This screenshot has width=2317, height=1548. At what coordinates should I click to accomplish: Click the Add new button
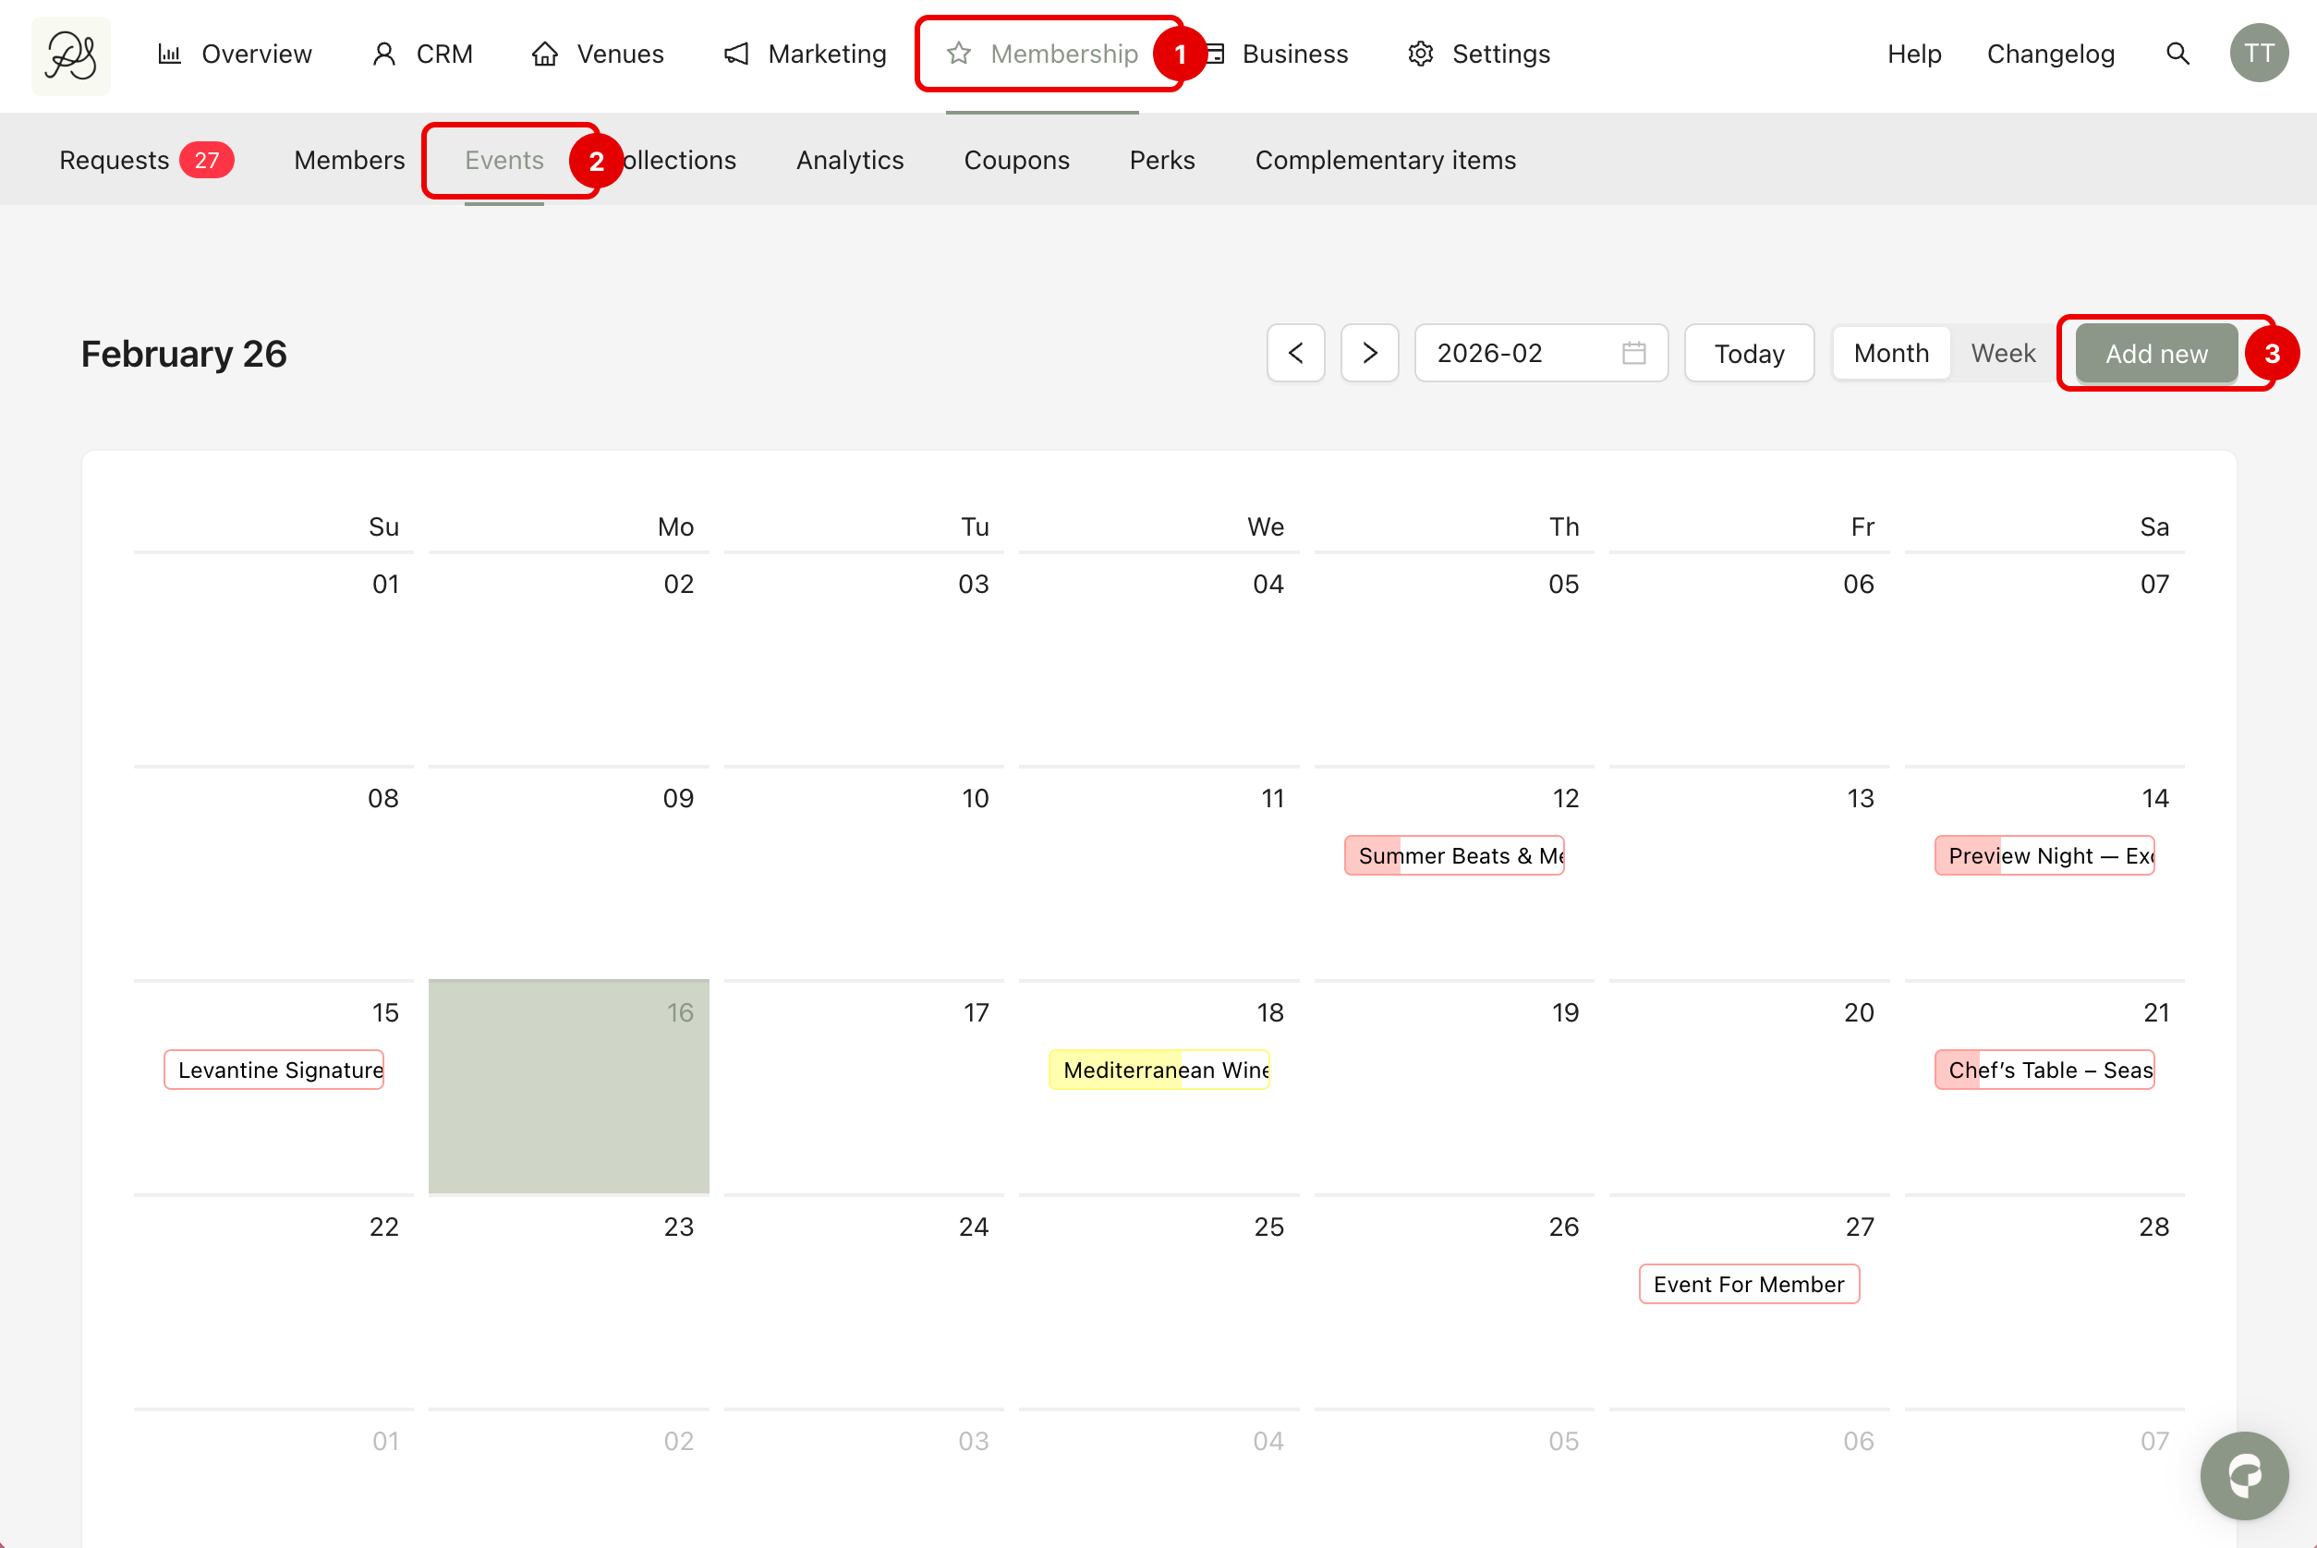point(2155,354)
